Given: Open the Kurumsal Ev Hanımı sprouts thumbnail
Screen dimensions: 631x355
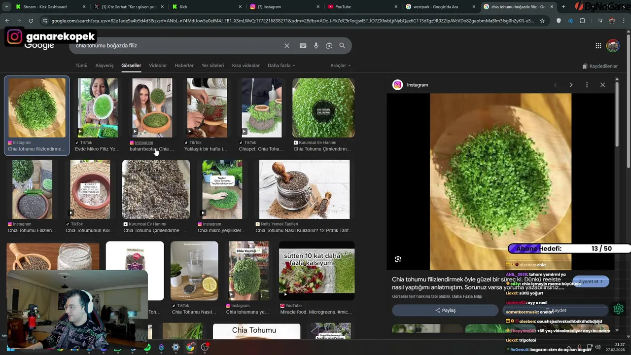Looking at the screenshot, I should click(x=323, y=108).
